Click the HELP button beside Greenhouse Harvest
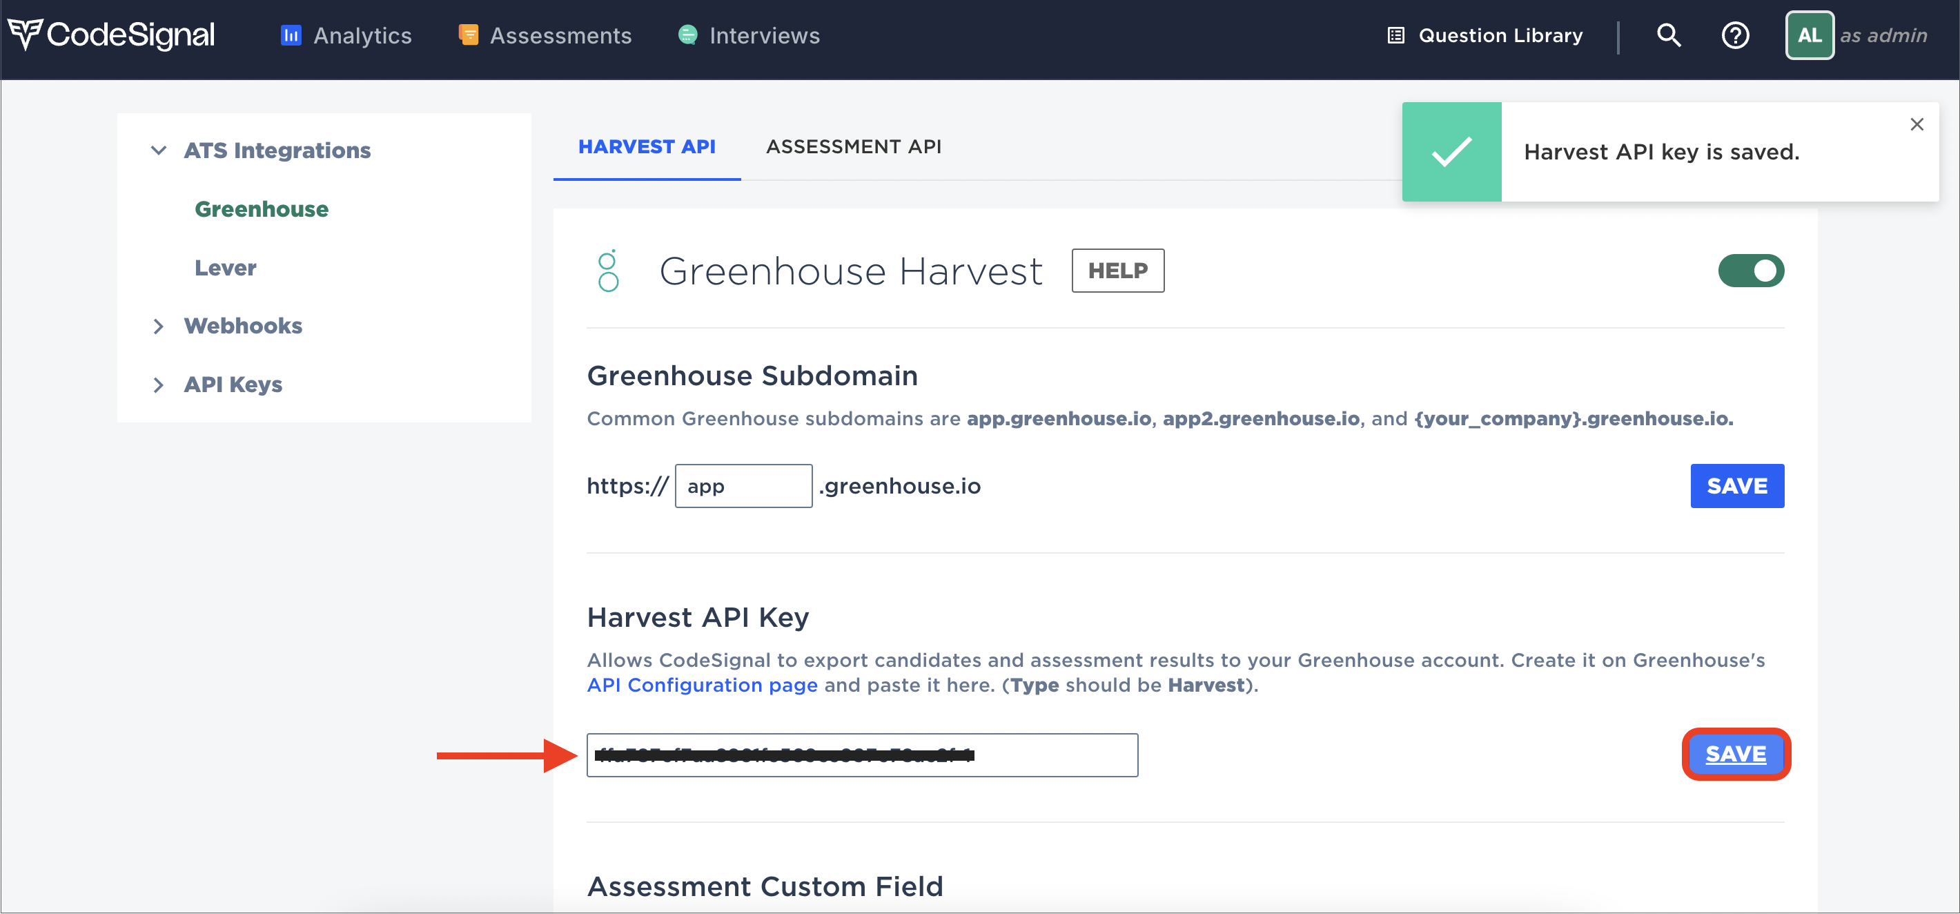Image resolution: width=1960 pixels, height=914 pixels. coord(1118,270)
